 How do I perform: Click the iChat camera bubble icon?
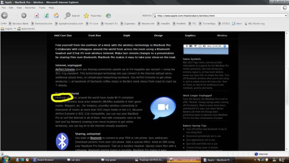click(163, 108)
